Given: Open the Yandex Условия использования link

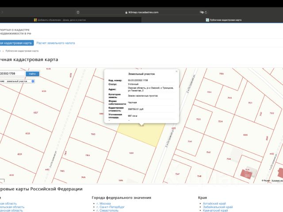Looking at the screenshot, I should click(277, 181).
